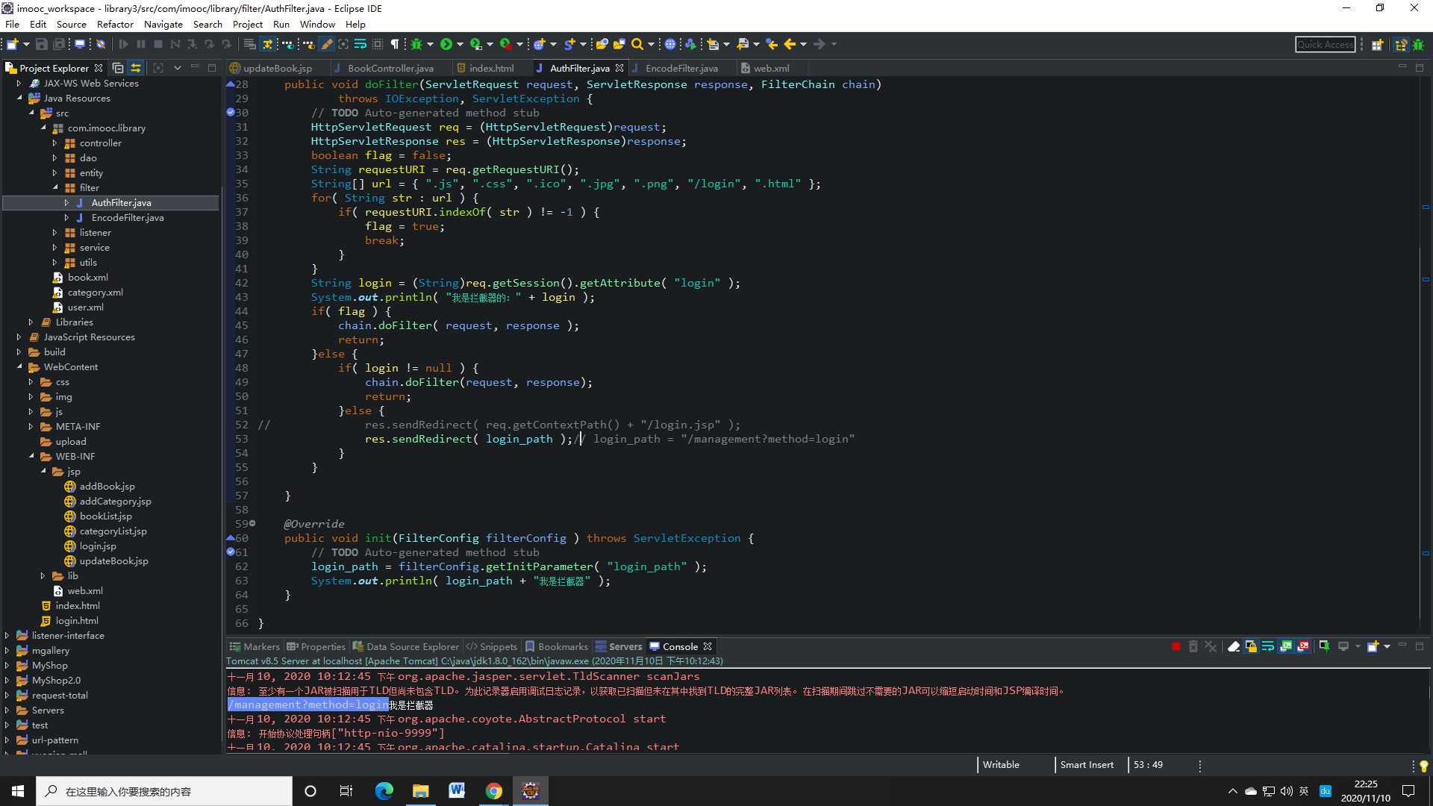Open the File menu
This screenshot has height=806, width=1433.
(x=13, y=25)
